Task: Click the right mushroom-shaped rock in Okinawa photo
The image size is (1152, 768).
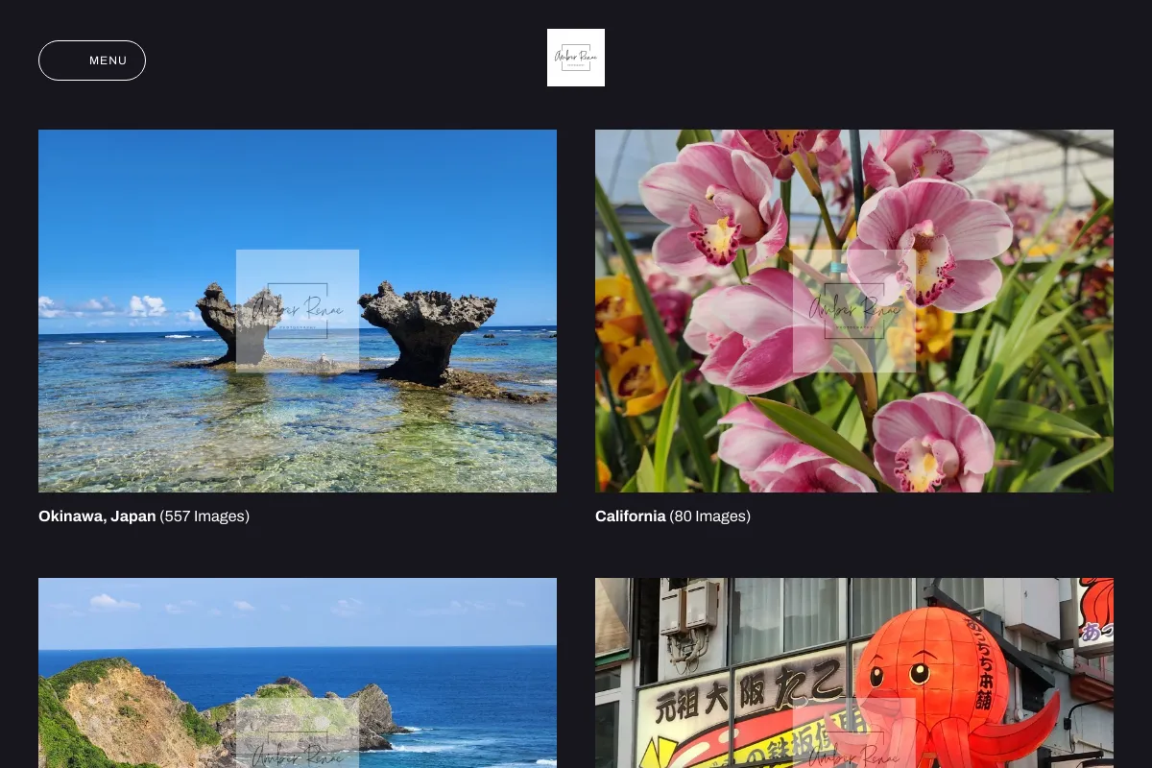Action: coord(426,331)
